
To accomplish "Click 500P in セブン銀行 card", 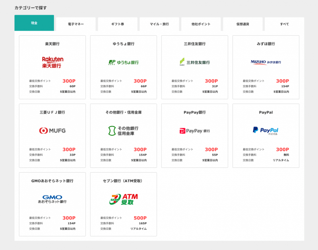I will click(x=140, y=218).
